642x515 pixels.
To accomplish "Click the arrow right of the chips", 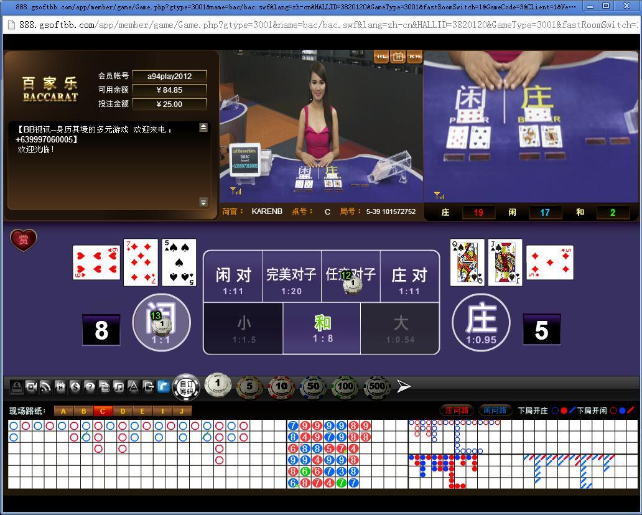I will click(x=404, y=387).
